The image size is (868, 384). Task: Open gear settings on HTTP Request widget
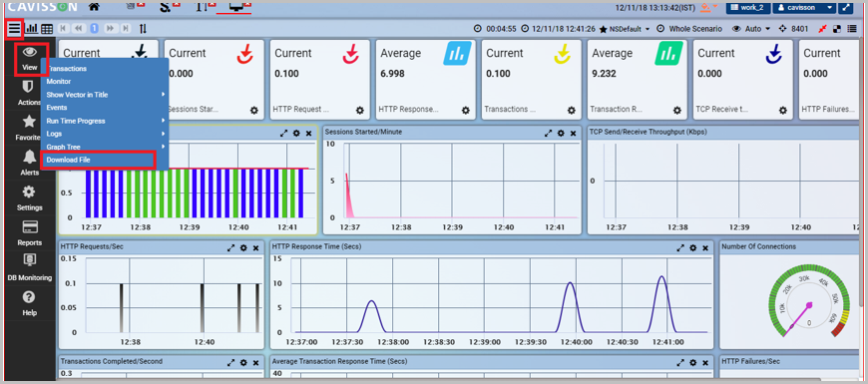pos(360,110)
